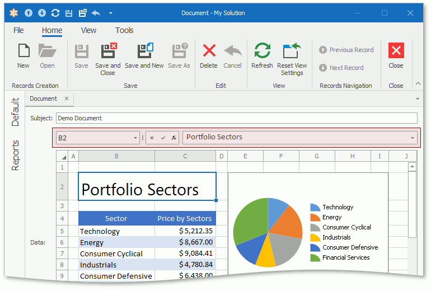Create a New record from the ribbon
This screenshot has width=431, height=291.
click(x=24, y=56)
